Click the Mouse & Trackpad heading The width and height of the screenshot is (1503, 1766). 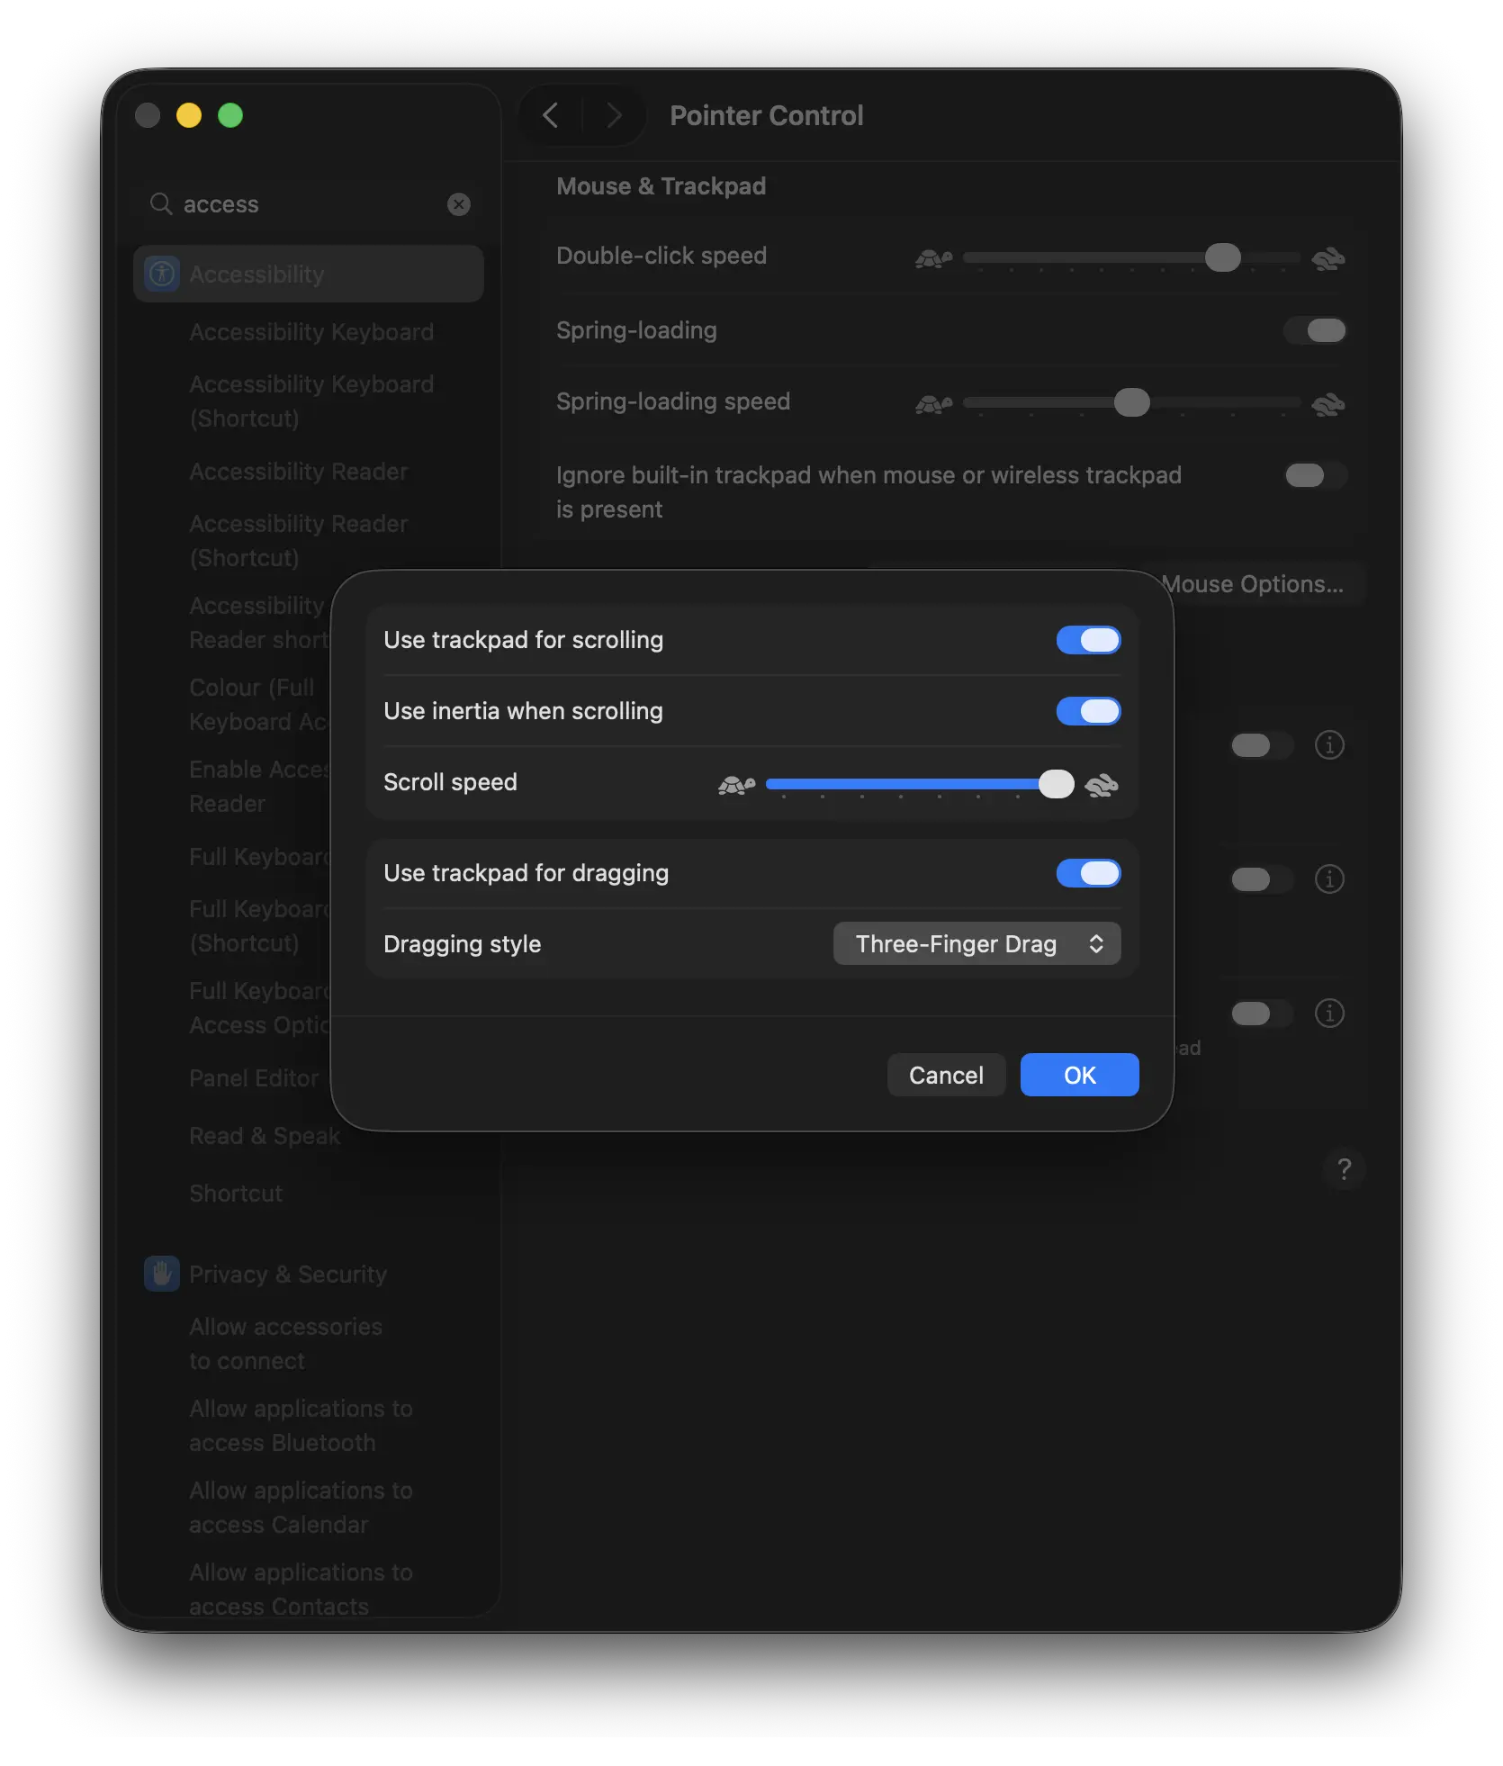point(661,186)
